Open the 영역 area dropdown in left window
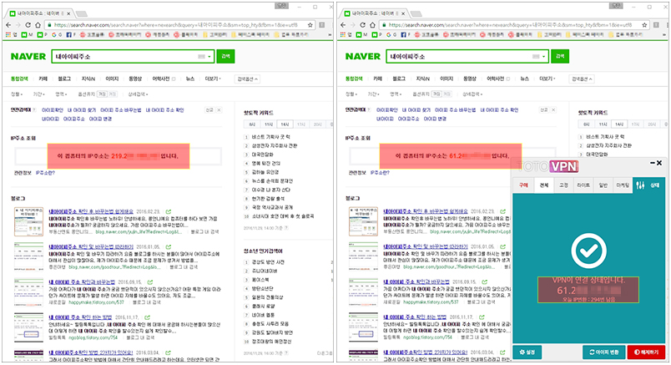 [61, 94]
